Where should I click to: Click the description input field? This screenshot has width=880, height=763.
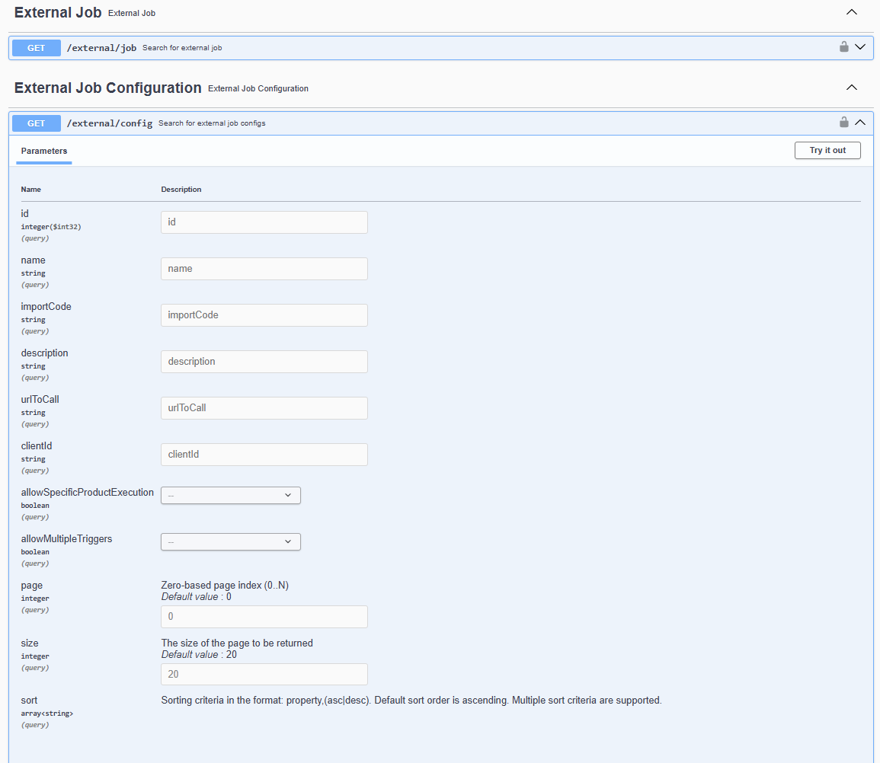pos(264,362)
